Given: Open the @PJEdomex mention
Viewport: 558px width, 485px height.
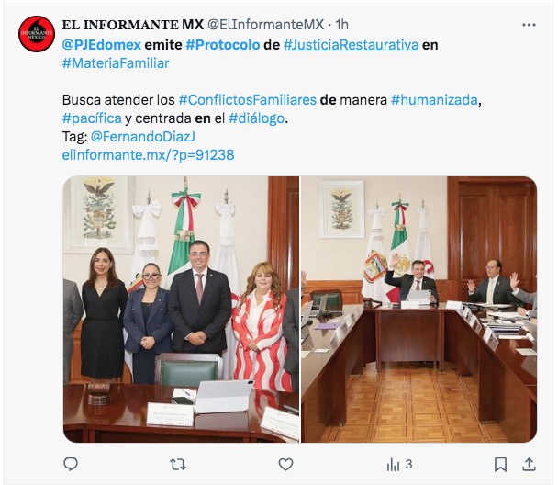Looking at the screenshot, I should 102,45.
